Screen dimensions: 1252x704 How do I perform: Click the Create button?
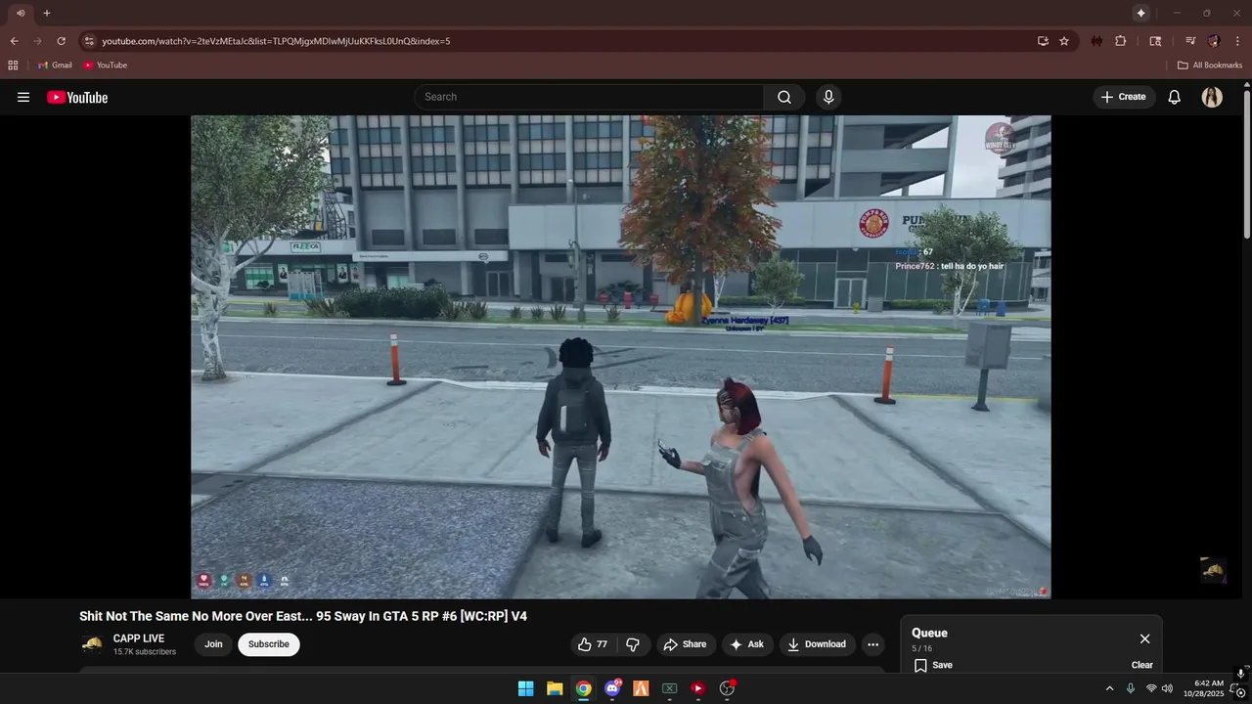(1124, 97)
